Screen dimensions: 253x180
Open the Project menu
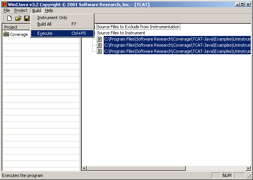pos(21,10)
